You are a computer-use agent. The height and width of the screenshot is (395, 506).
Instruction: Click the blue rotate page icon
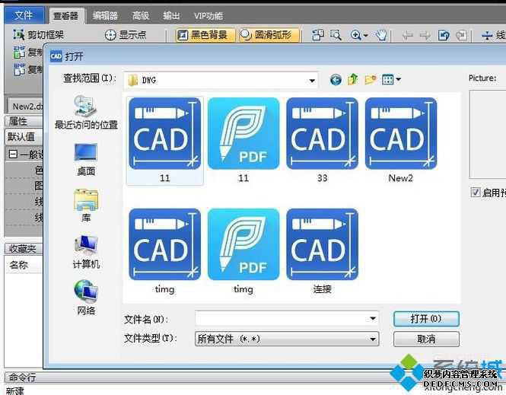(444, 35)
